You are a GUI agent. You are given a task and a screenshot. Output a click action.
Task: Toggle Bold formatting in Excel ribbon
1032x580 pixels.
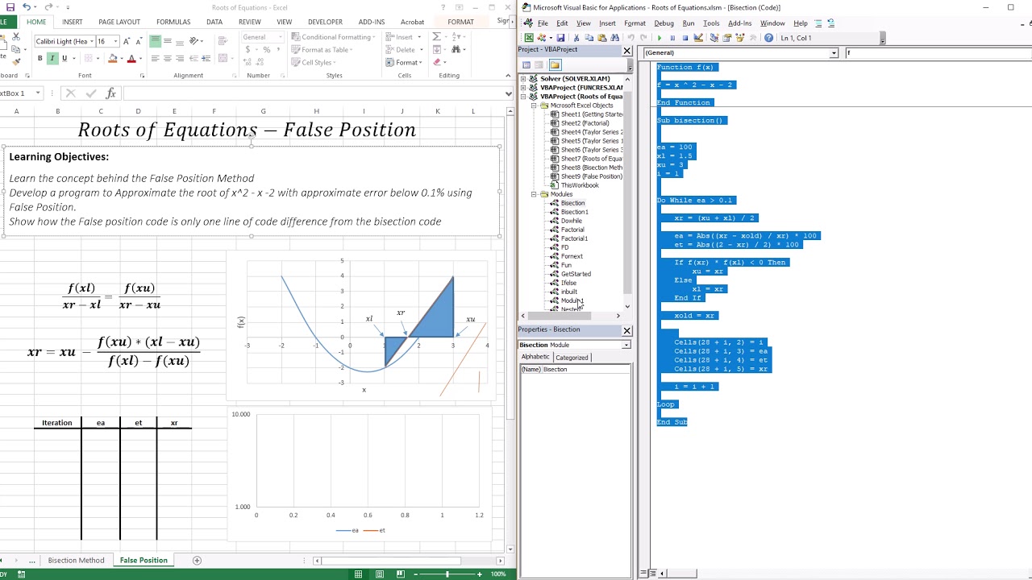(x=40, y=58)
